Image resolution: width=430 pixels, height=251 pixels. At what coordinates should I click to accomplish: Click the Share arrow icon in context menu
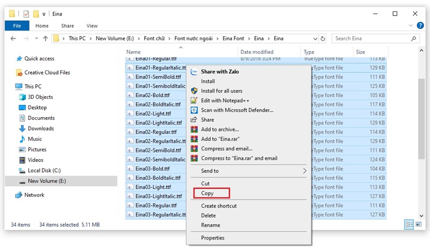194,120
